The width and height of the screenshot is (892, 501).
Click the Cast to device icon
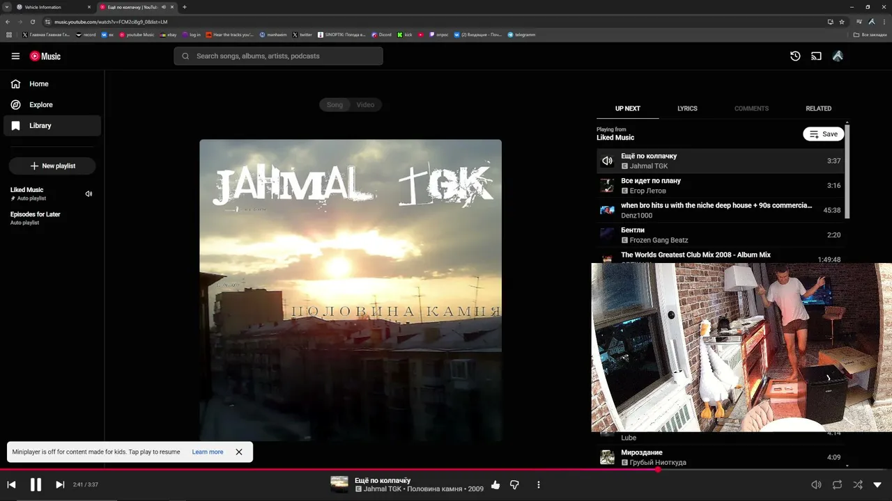click(816, 56)
